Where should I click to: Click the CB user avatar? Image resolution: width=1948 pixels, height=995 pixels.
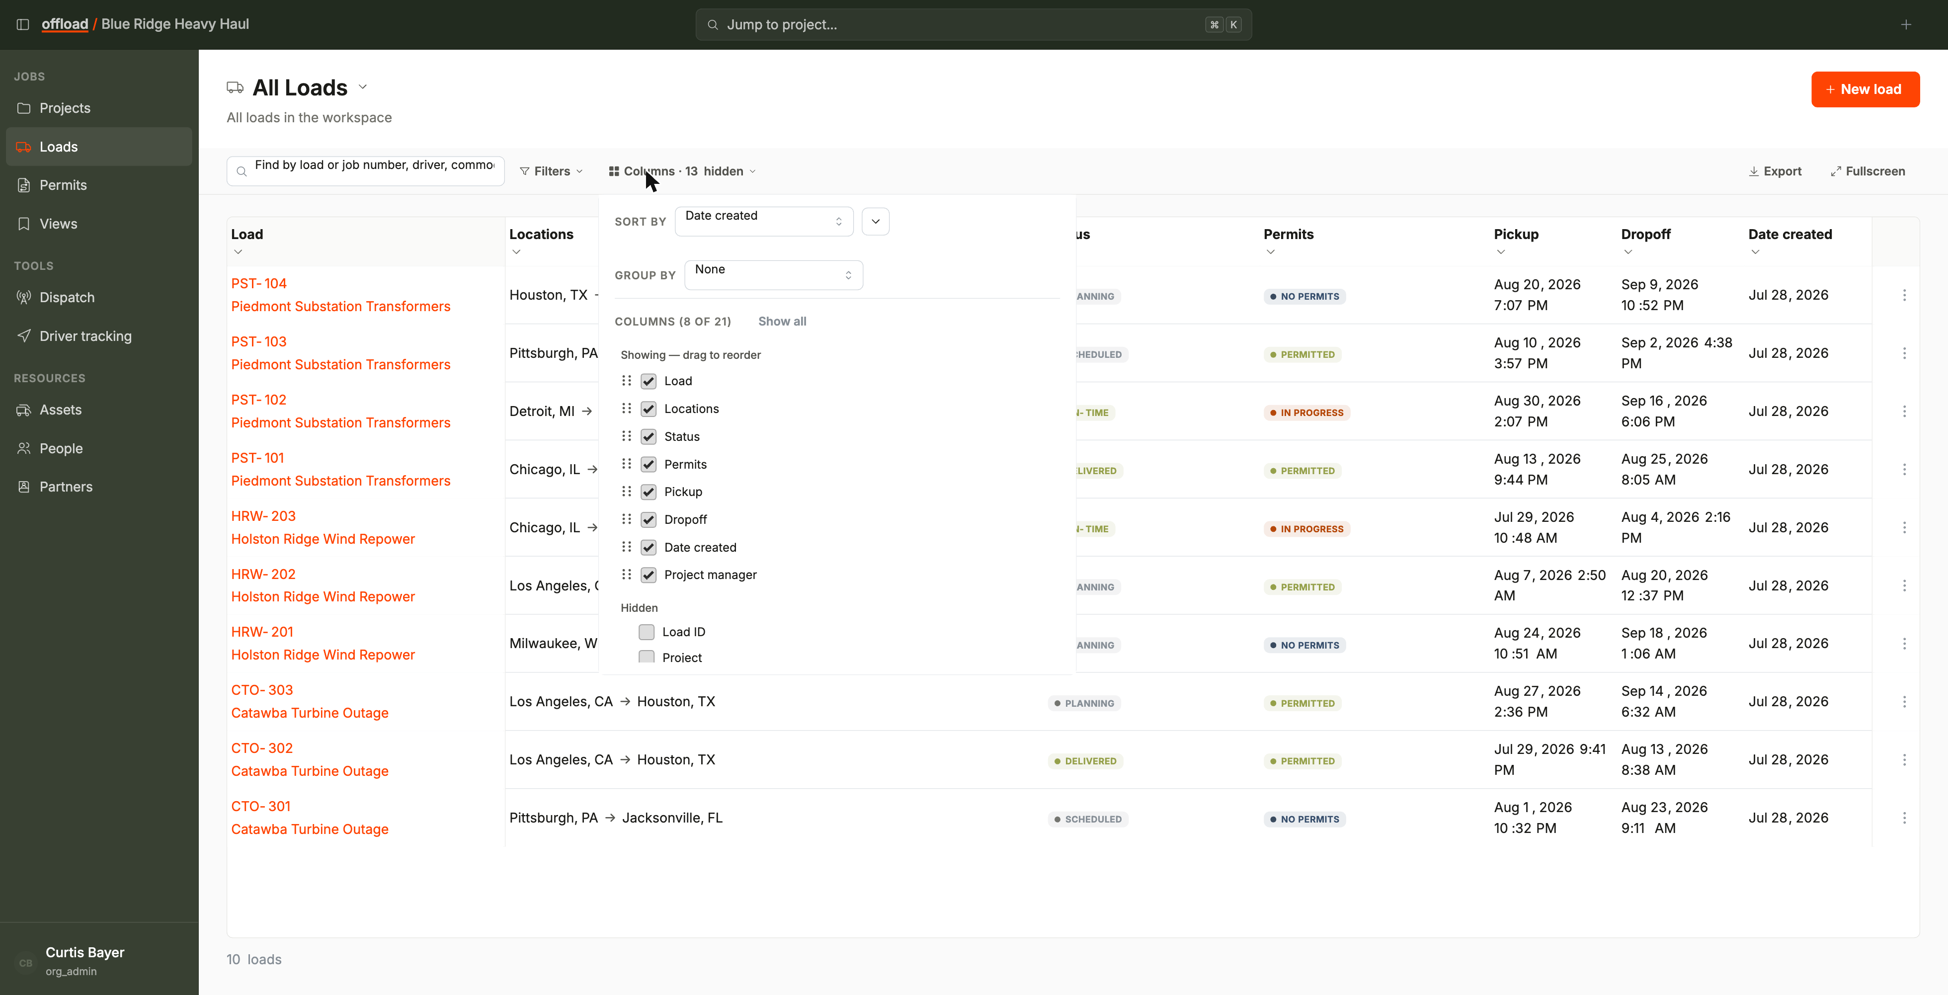click(26, 963)
